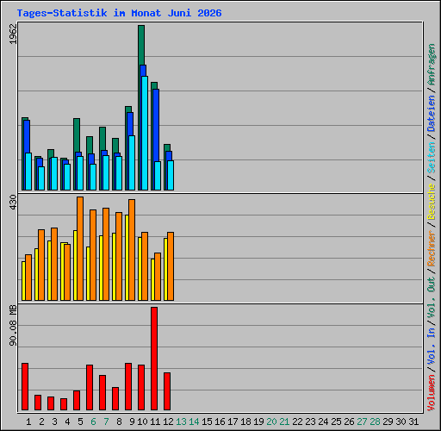Viewport: 441px width, 431px height.
Task: Click day 19 on the x-axis
Action: pyautogui.click(x=258, y=422)
